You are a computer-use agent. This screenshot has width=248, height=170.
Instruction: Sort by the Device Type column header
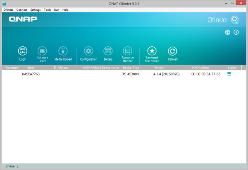[x=131, y=67]
